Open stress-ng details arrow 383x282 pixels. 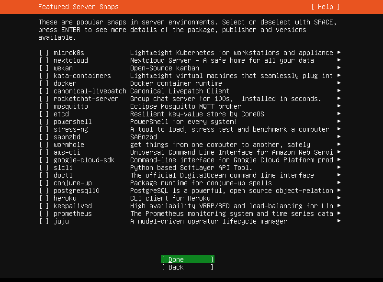tap(339, 129)
